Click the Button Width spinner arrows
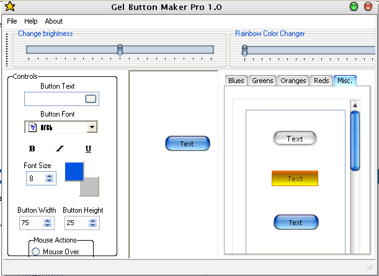 point(48,223)
